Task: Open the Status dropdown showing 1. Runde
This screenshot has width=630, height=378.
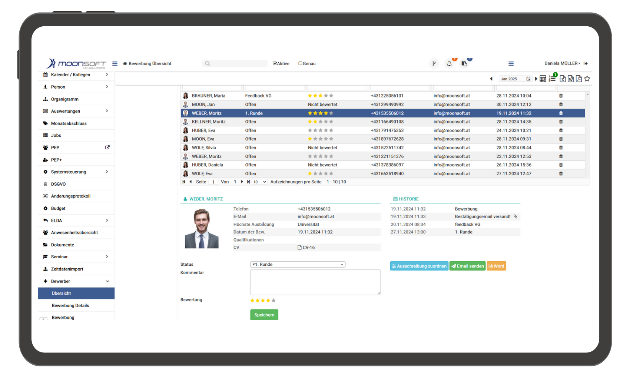Action: coord(298,265)
